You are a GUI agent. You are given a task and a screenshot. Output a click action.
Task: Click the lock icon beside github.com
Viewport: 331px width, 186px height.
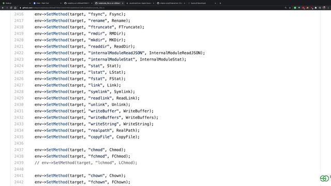click(x=21, y=8)
